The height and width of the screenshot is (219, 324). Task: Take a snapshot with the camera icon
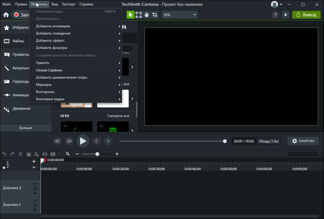[53, 154]
